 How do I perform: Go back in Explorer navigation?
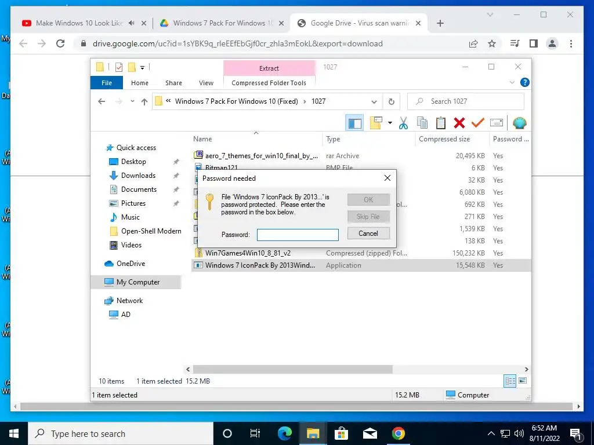[x=101, y=101]
